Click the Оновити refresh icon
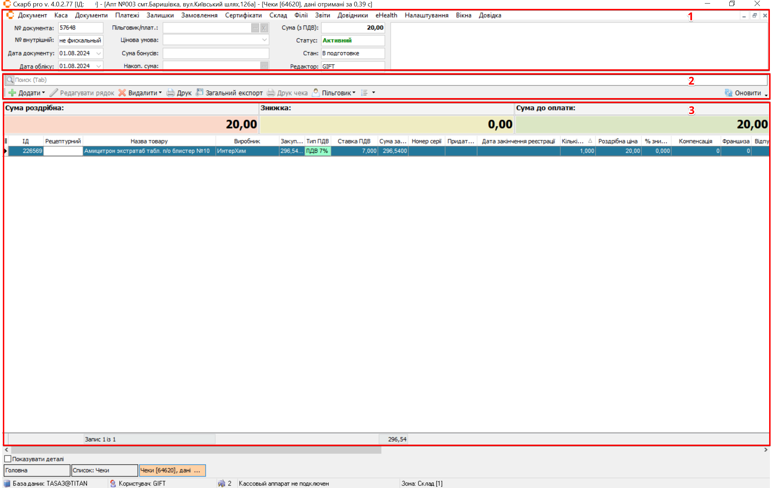The image size is (772, 488). [728, 93]
